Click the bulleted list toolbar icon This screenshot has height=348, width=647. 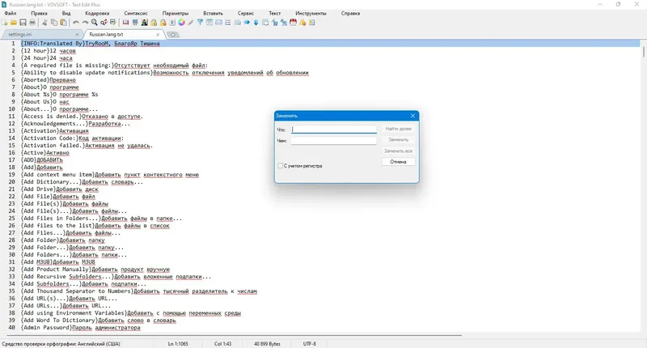(228, 23)
